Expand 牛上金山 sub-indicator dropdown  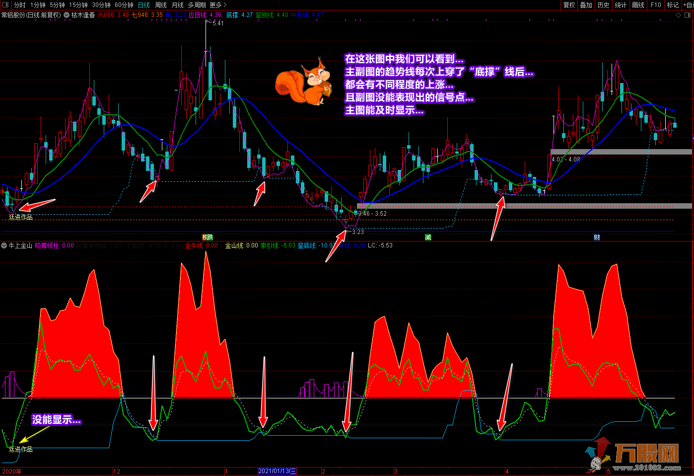pos(4,245)
